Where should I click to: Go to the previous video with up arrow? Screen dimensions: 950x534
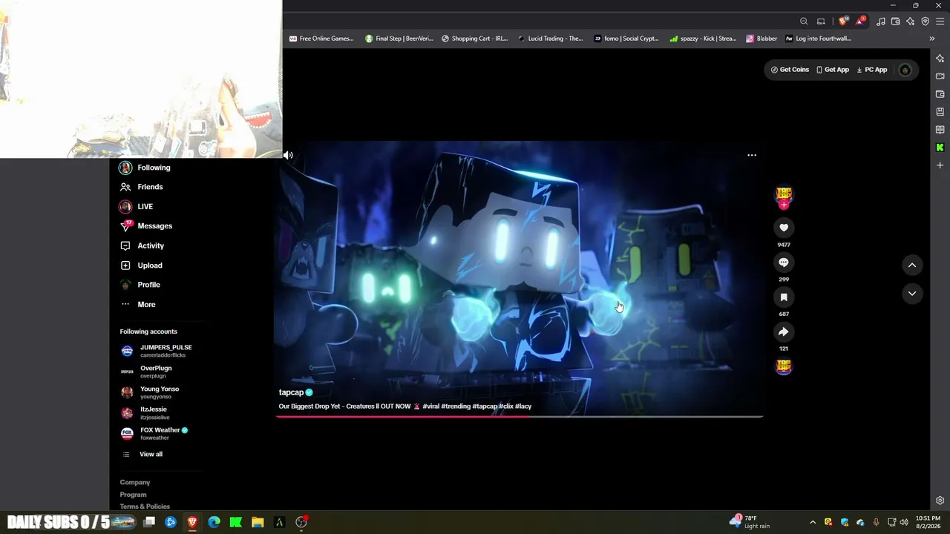pos(912,265)
